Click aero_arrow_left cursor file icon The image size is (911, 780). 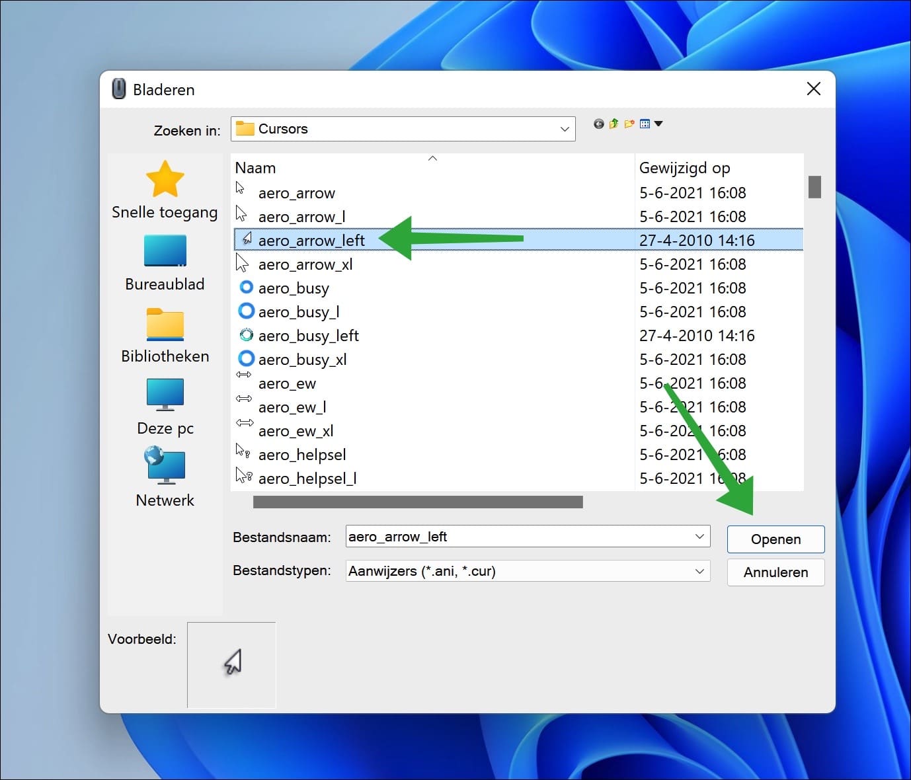[247, 239]
